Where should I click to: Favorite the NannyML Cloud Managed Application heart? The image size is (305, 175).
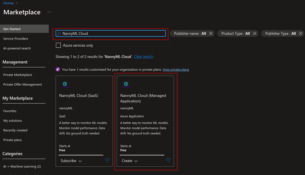[168, 160]
